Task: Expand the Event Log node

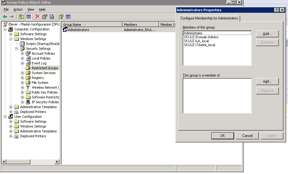Action: click(22, 63)
